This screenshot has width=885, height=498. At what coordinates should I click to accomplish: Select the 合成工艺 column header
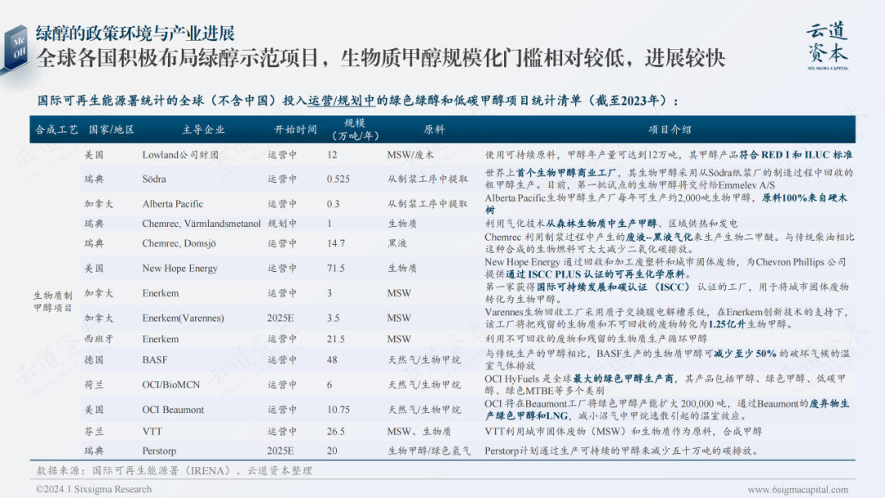click(57, 129)
